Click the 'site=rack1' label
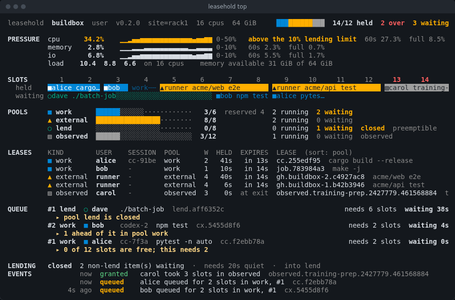Viewport: 455px width, 300px height. pos(168,23)
